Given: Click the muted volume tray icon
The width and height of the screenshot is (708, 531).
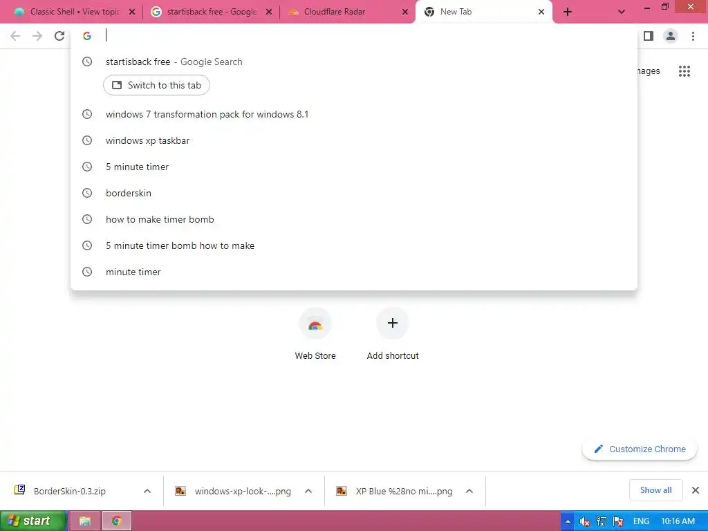Looking at the screenshot, I should pos(585,521).
